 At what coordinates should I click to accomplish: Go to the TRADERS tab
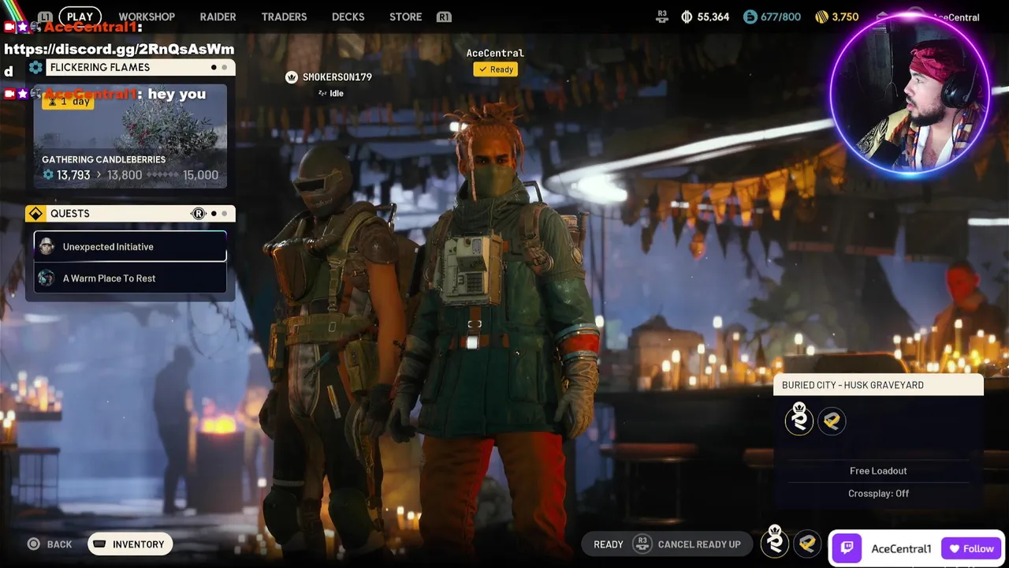[284, 17]
